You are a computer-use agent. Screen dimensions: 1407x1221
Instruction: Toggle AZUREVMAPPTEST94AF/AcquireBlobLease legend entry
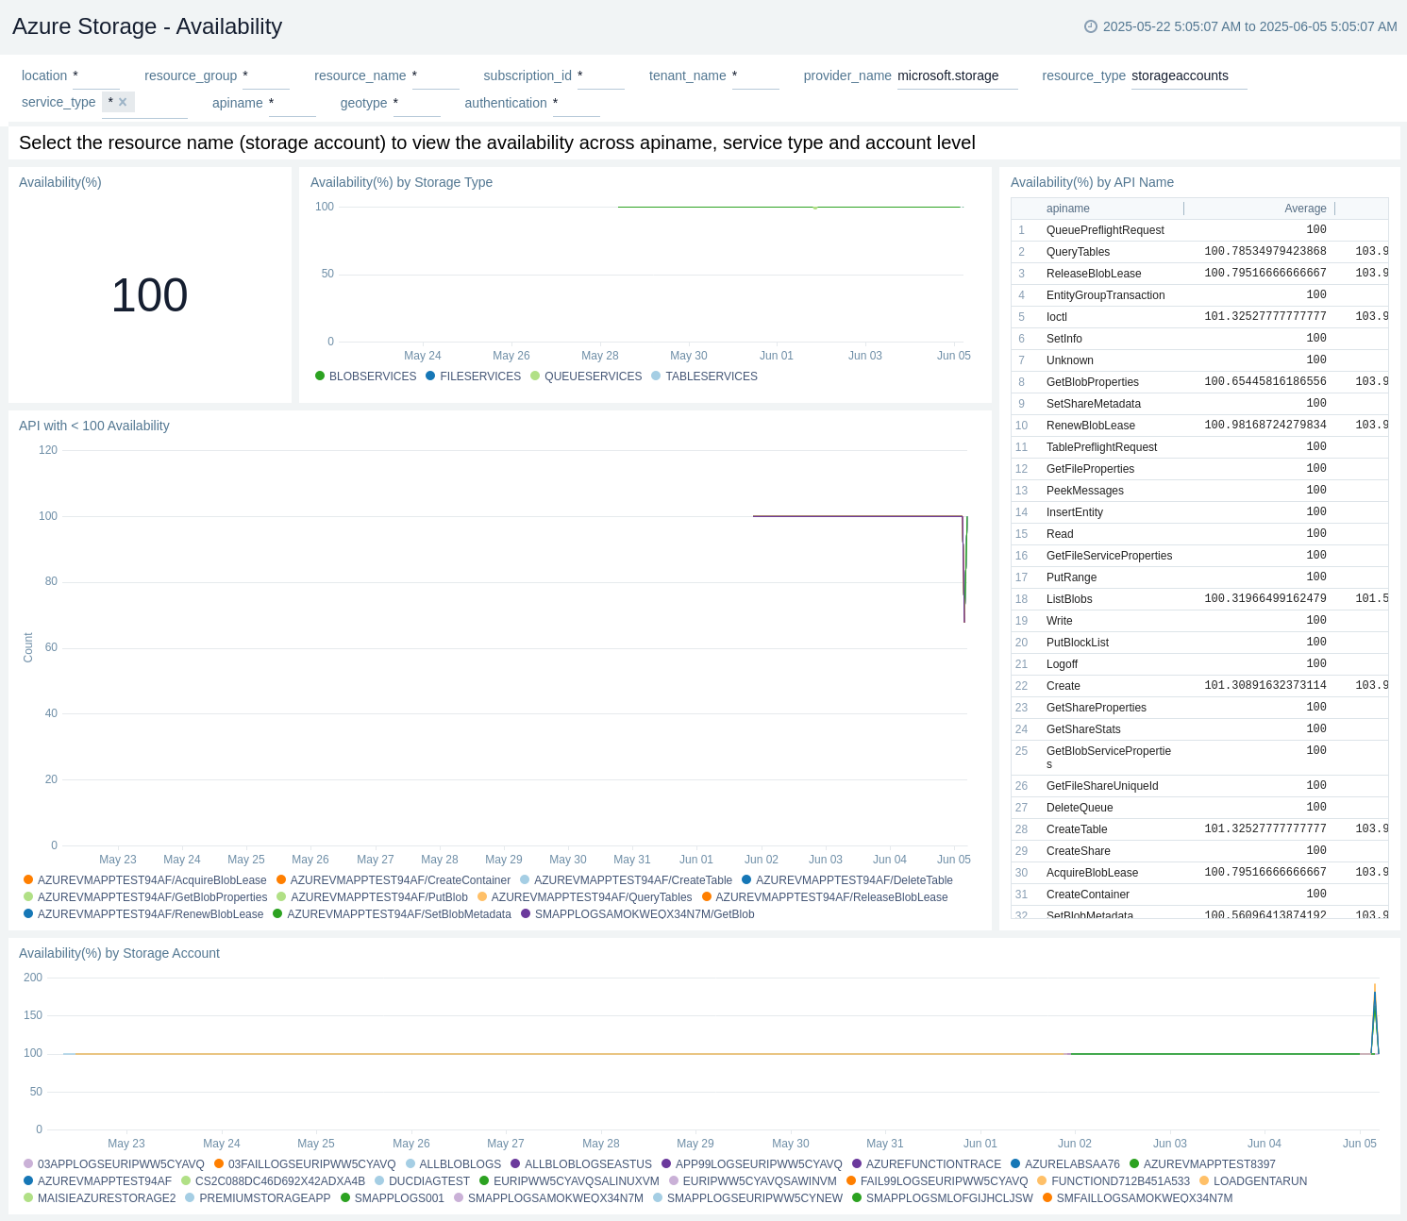click(x=145, y=880)
